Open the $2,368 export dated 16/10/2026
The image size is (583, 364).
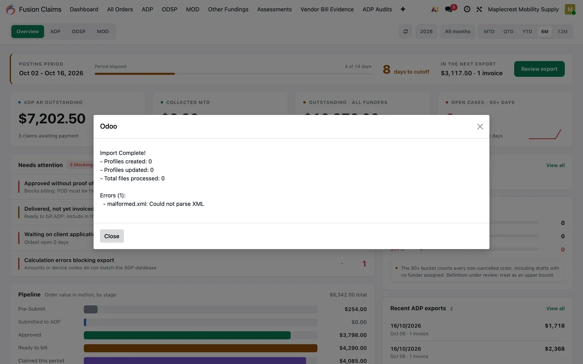click(477, 352)
